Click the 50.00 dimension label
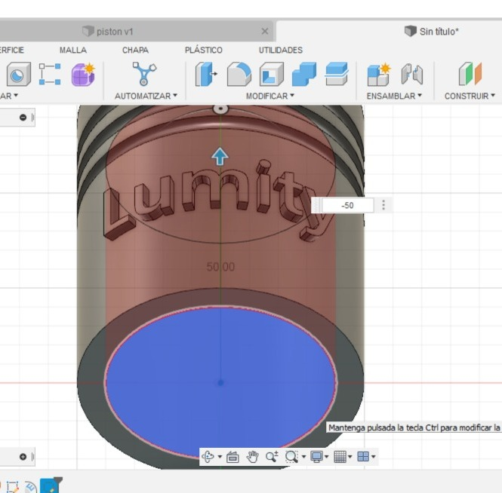Image resolution: width=502 pixels, height=493 pixels. click(x=220, y=267)
